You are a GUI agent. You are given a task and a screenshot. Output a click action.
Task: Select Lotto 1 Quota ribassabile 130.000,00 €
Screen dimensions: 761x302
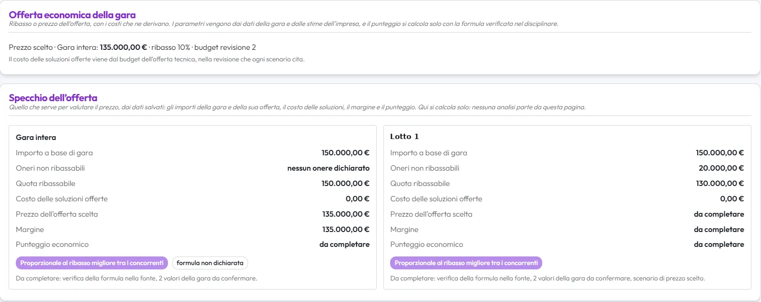[720, 184]
